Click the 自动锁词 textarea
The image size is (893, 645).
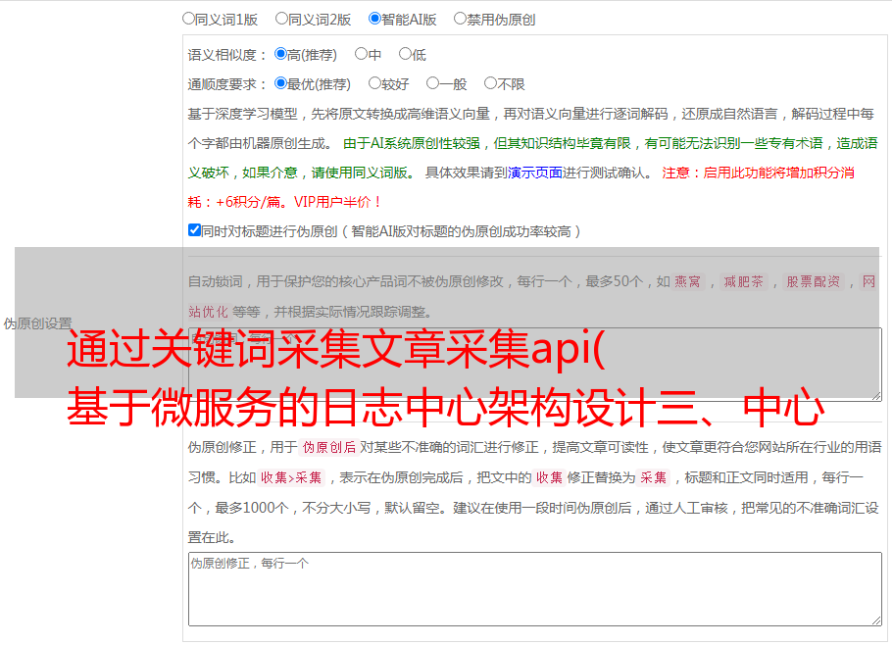(x=535, y=365)
